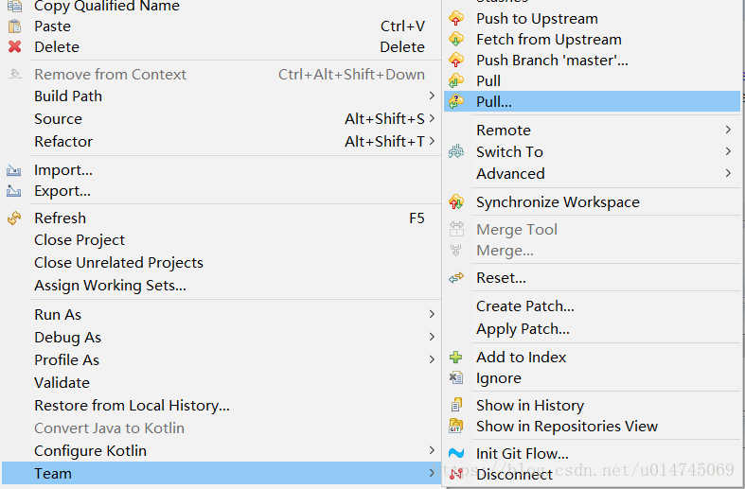Click the green Add to Index plus icon
745x489 pixels.
(x=456, y=357)
